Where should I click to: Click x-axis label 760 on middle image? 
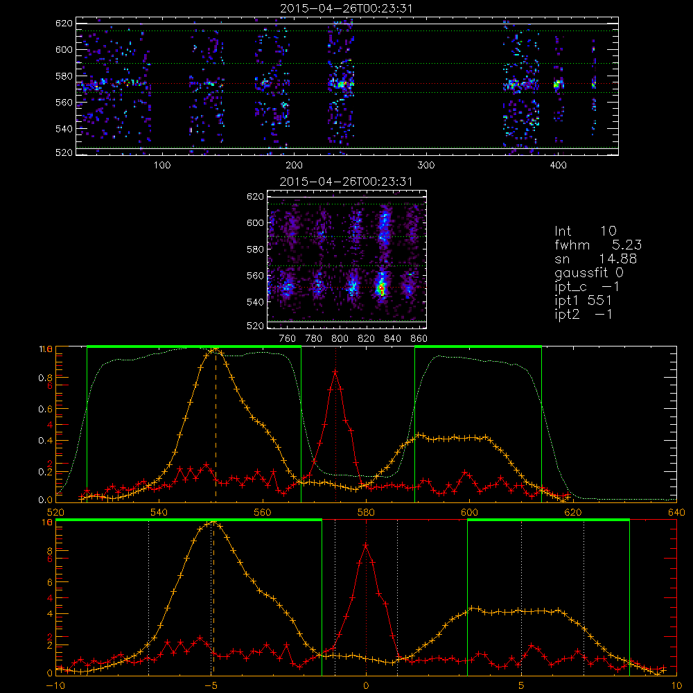(288, 338)
